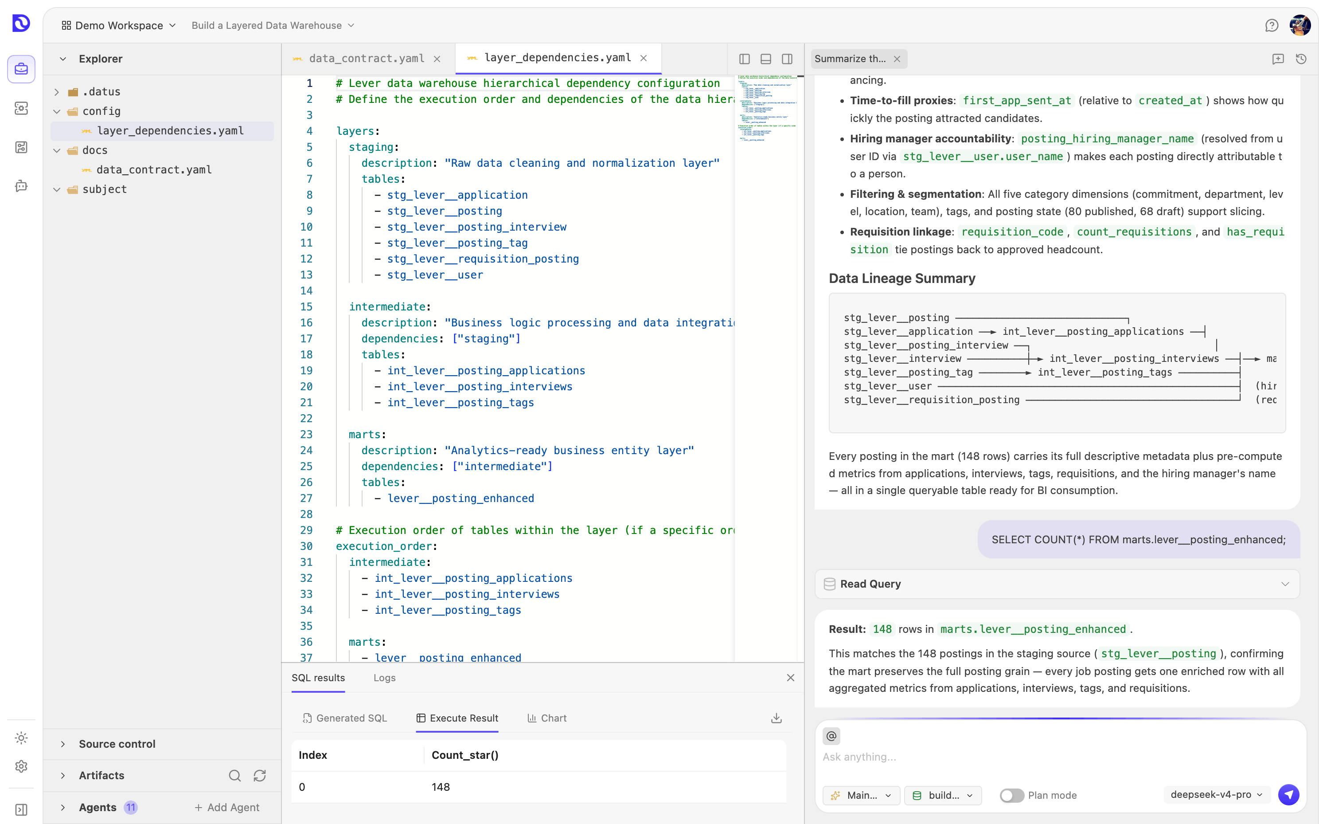Switch theme with the sun icon
Viewport: 1319px width, 824px height.
(x=21, y=738)
